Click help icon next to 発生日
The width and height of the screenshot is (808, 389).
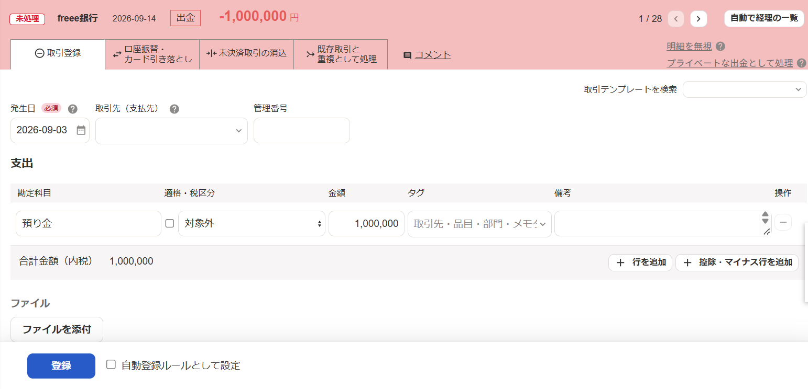[73, 109]
